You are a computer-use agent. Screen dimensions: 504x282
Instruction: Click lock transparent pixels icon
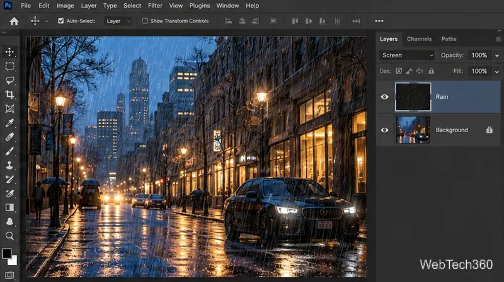399,71
